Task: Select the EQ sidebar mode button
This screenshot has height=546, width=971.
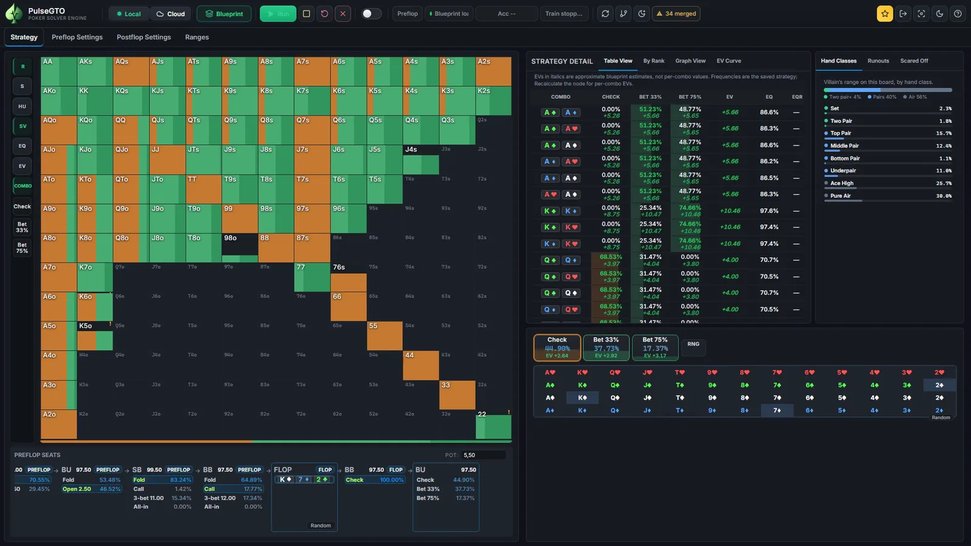Action: 22,146
